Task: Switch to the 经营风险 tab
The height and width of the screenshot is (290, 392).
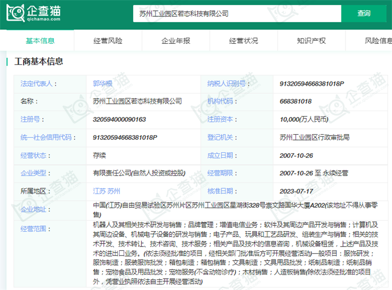Action: (x=108, y=41)
